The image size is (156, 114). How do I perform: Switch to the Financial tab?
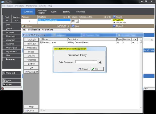pos(81,12)
